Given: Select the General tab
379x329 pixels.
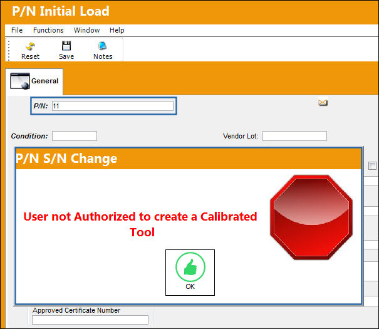Looking at the screenshot, I should 34,81.
